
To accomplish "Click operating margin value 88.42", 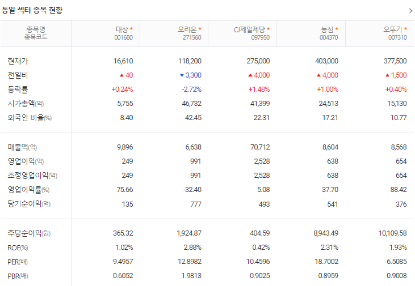I will (399, 189).
